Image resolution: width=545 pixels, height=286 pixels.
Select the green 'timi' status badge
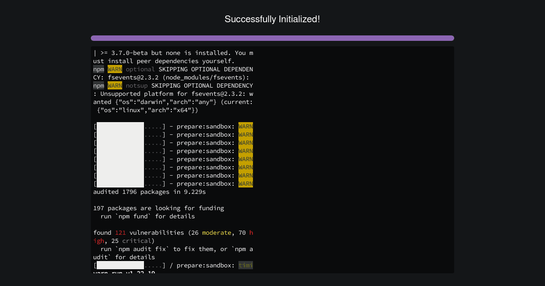click(246, 265)
